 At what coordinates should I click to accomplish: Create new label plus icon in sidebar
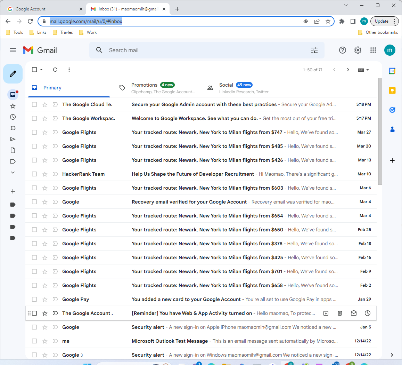tap(13, 191)
